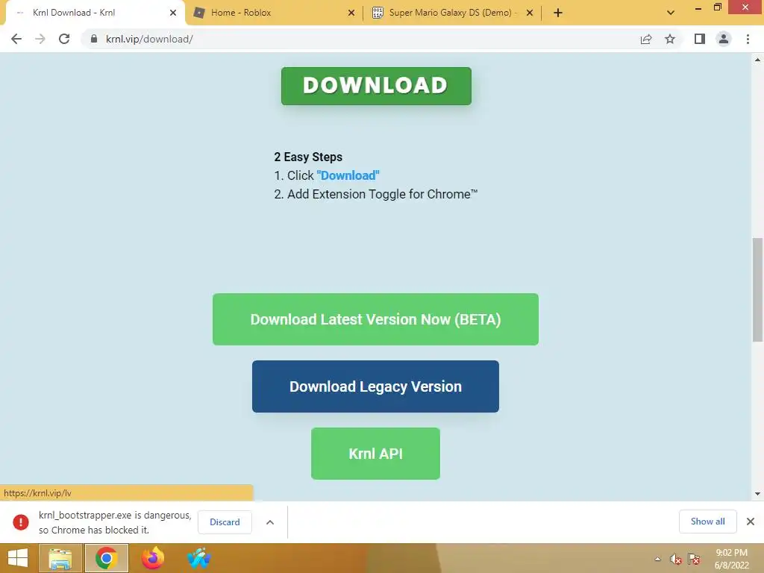Click the address bar URL field
The image size is (764, 573).
[360, 39]
